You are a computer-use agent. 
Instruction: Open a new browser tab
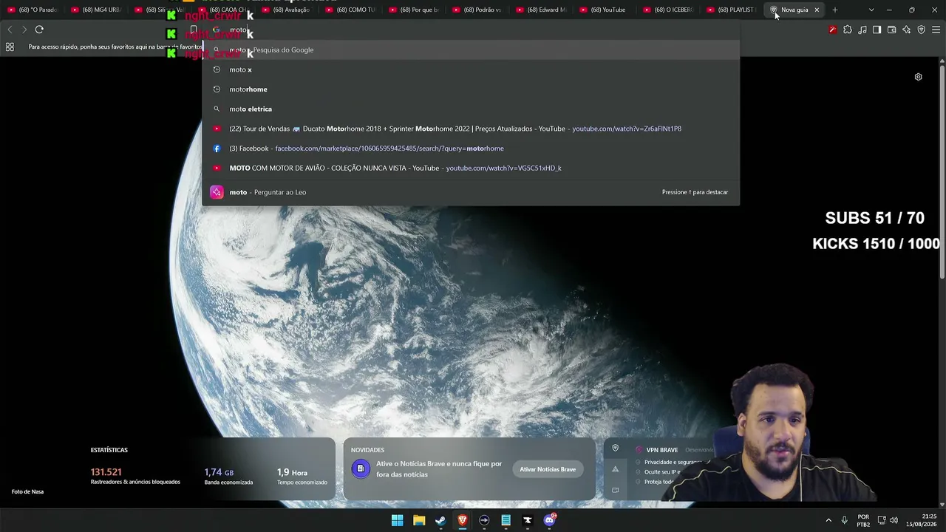(x=835, y=10)
